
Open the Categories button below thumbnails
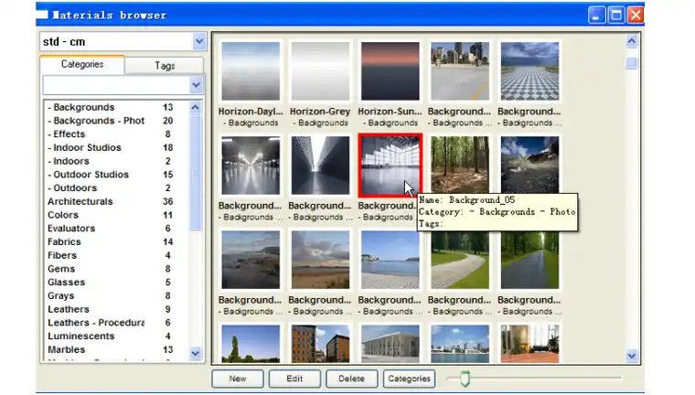[409, 379]
